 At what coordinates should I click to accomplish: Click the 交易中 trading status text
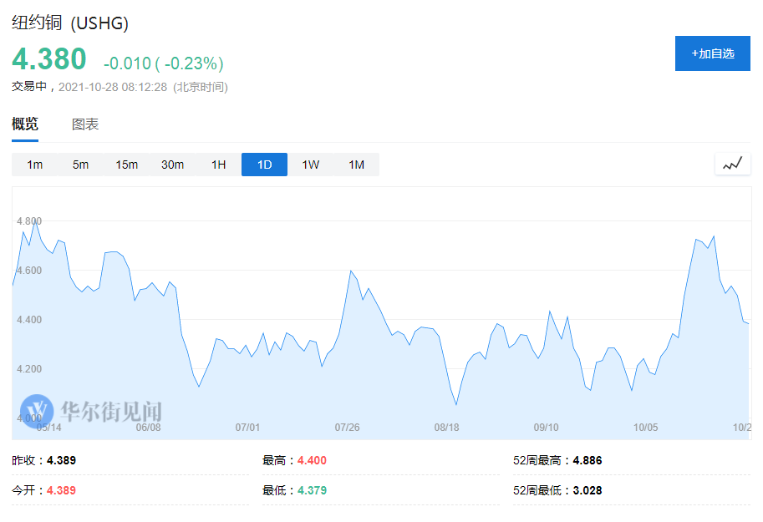tap(29, 87)
